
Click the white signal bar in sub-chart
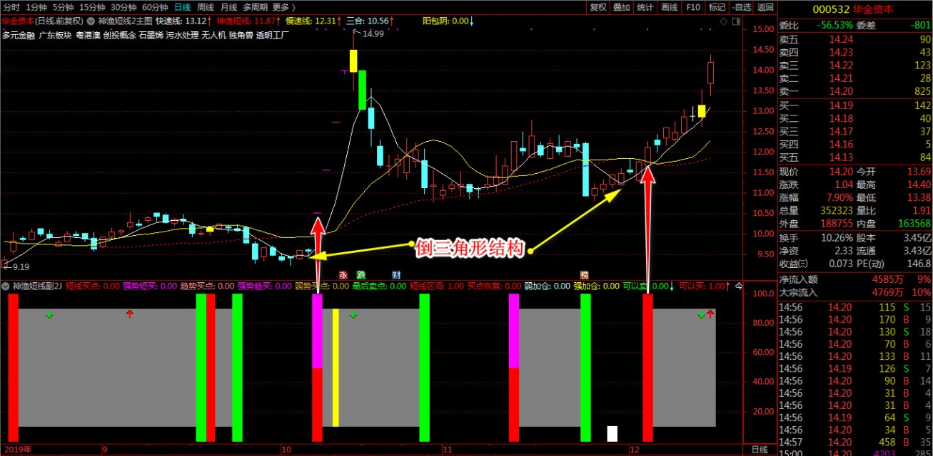[612, 434]
